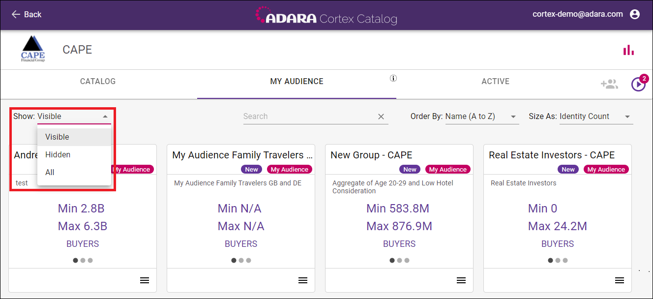This screenshot has height=299, width=653.
Task: Click cortex-demo@adara.com account email
Action: pos(578,14)
